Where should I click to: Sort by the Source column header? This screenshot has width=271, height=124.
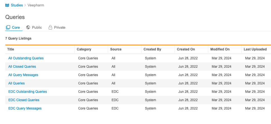click(x=116, y=49)
